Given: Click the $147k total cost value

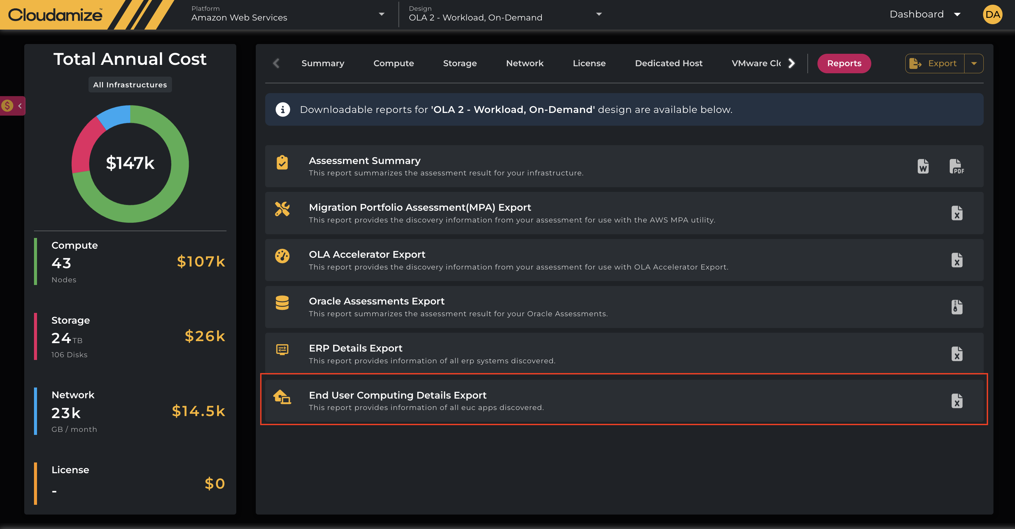Looking at the screenshot, I should click(130, 163).
